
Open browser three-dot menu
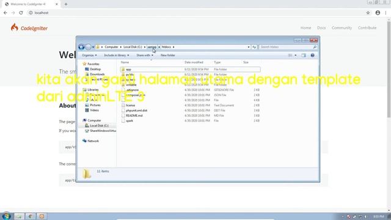(x=386, y=13)
